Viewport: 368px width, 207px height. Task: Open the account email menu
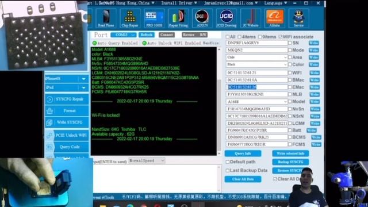231,3
